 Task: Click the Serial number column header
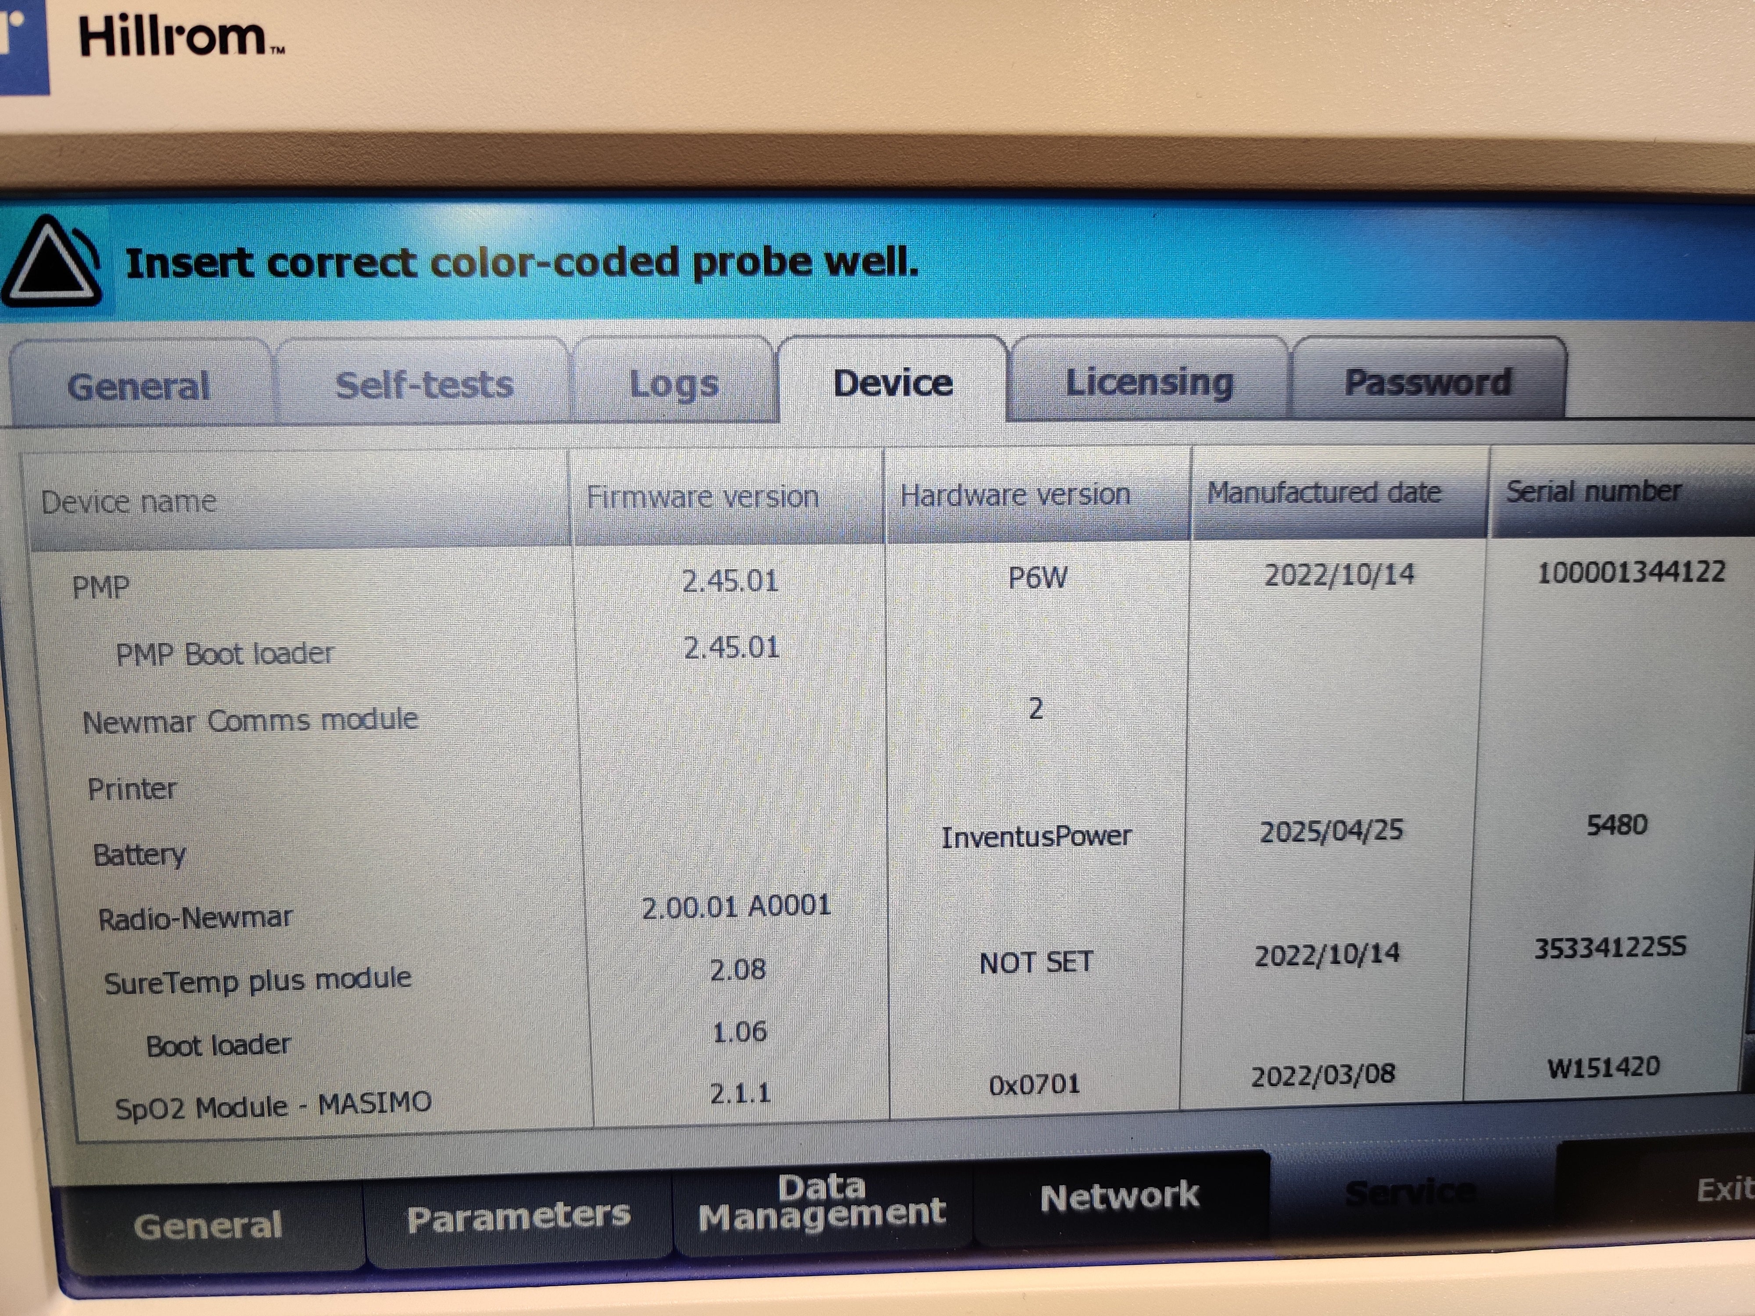(1593, 491)
